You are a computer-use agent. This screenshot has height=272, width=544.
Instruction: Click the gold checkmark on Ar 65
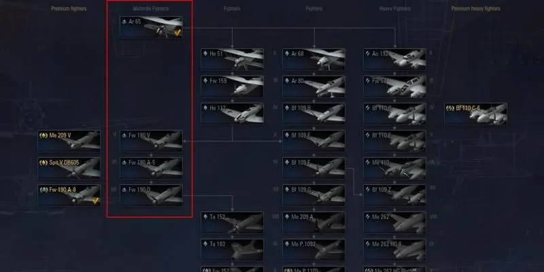(x=177, y=33)
